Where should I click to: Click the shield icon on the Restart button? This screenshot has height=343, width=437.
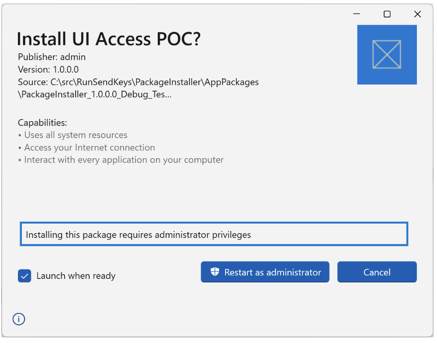(x=215, y=272)
